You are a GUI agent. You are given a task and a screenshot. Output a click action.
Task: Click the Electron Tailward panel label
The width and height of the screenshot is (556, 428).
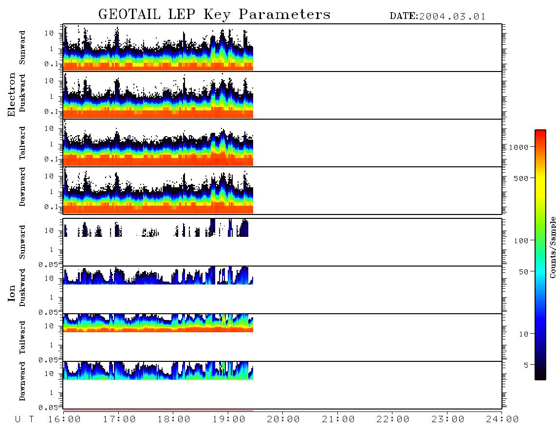point(22,143)
